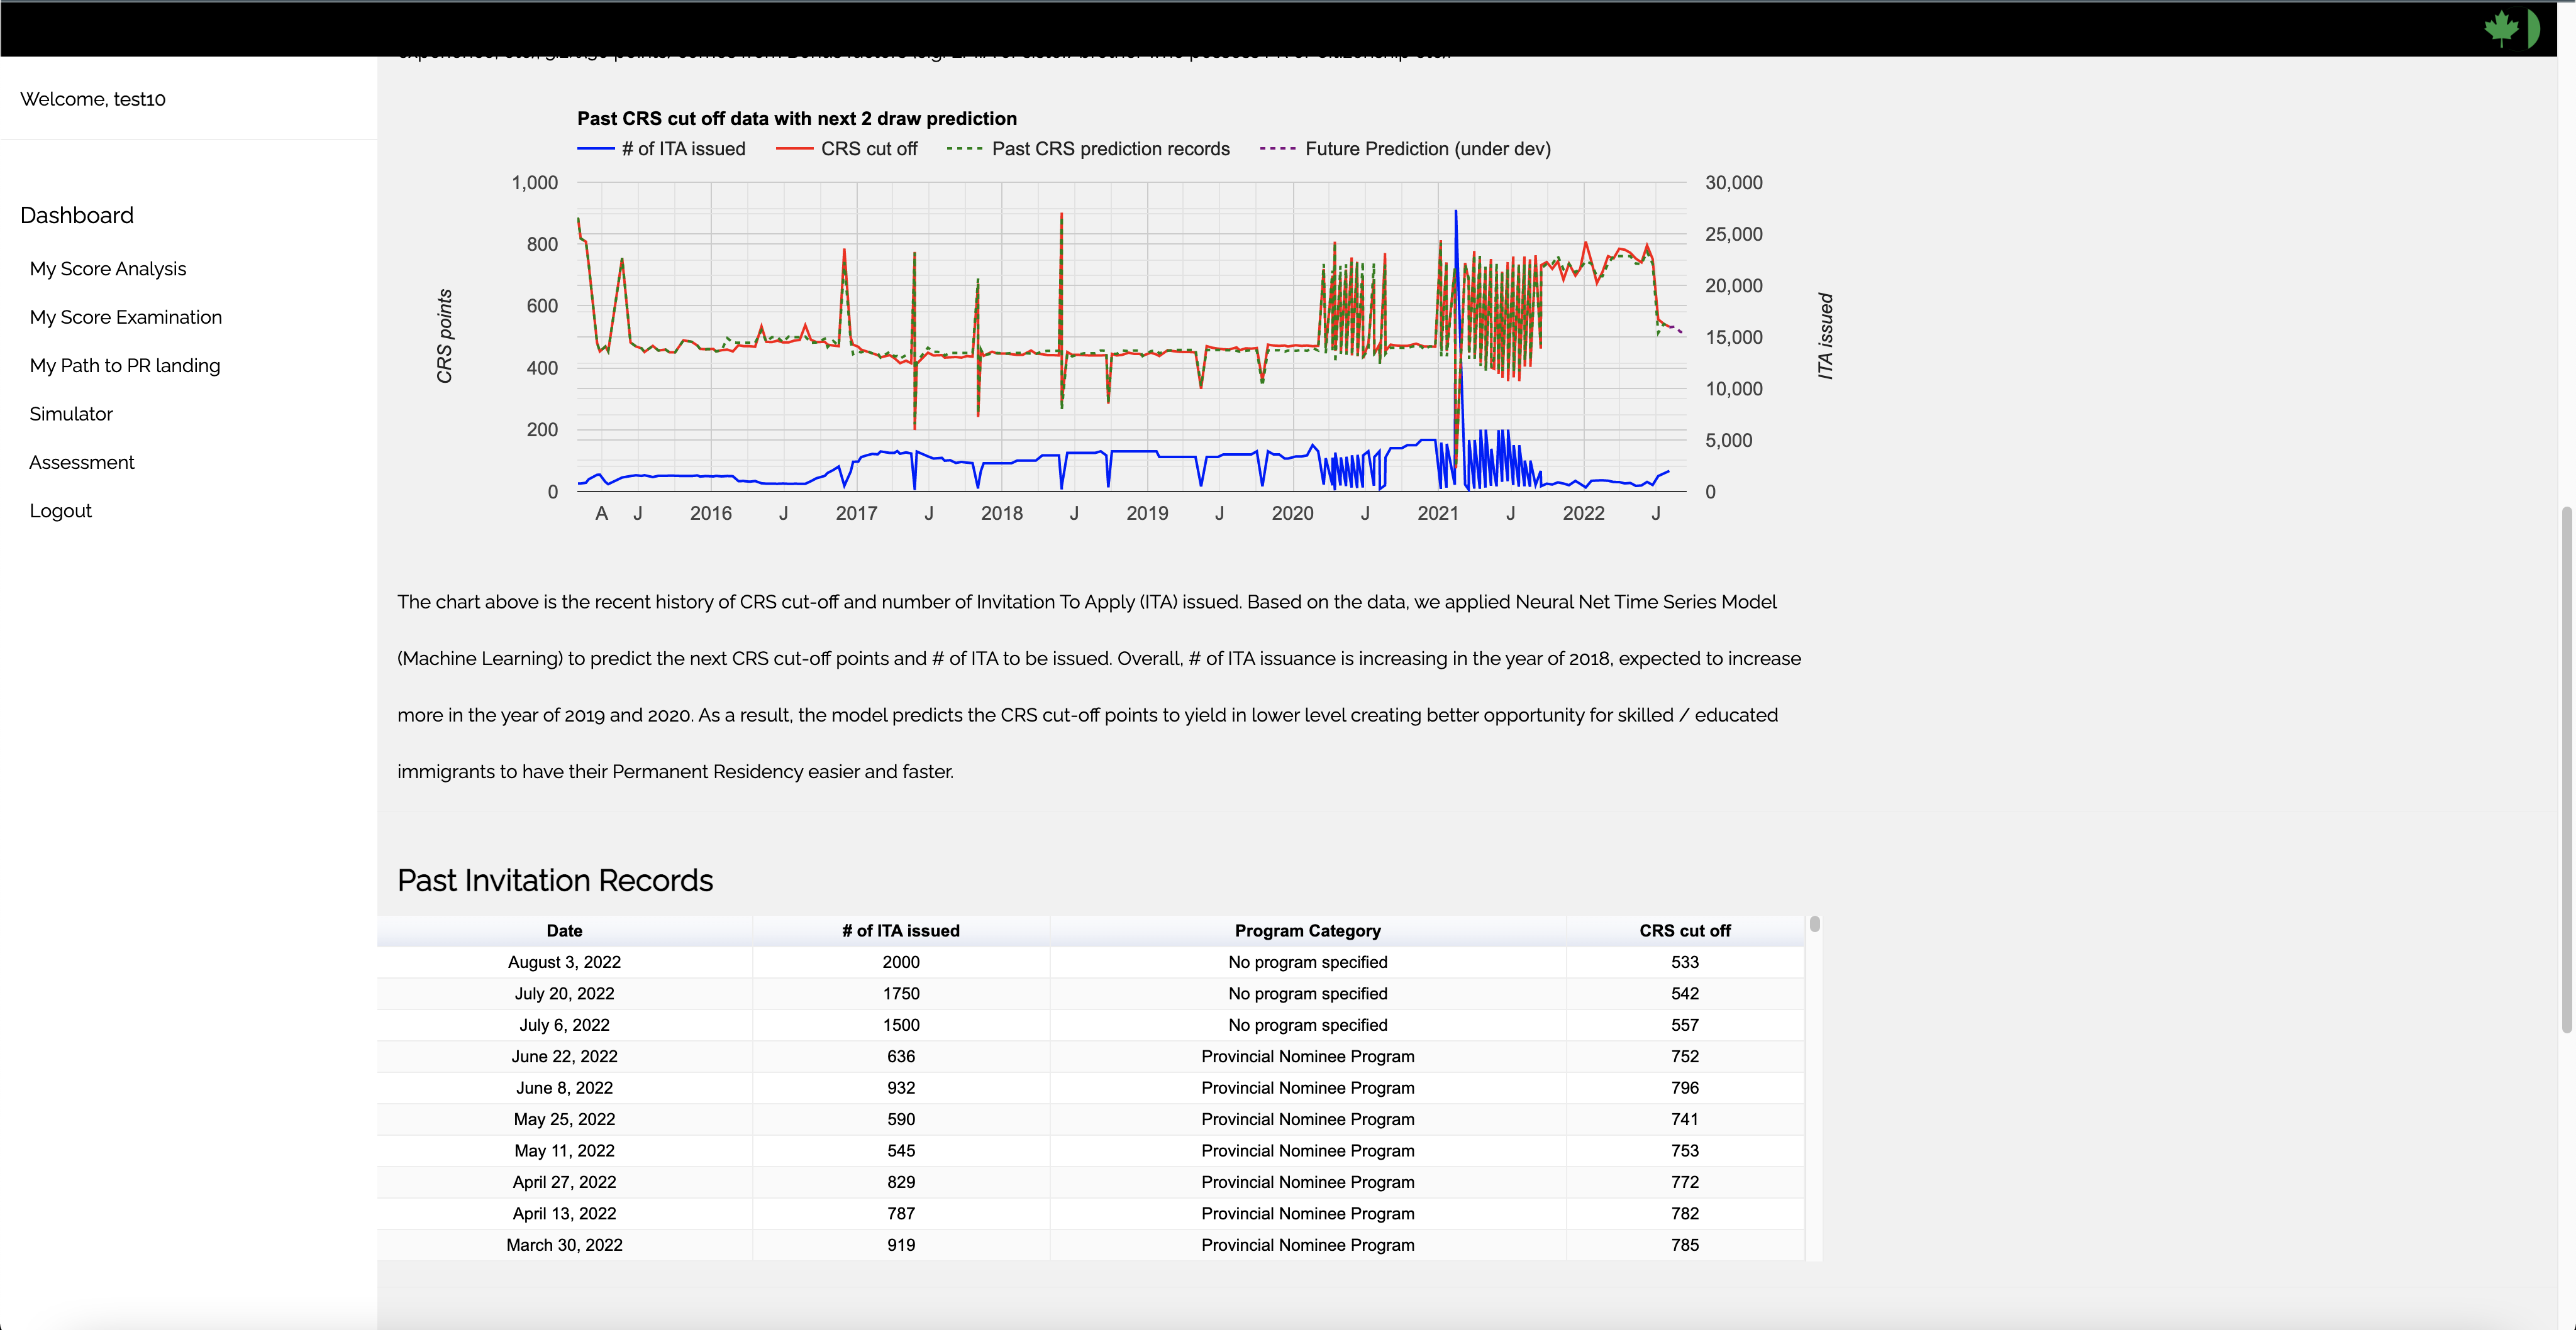The image size is (2576, 1330).
Task: Click the '# of ITA issued' legend entry
Action: click(683, 149)
